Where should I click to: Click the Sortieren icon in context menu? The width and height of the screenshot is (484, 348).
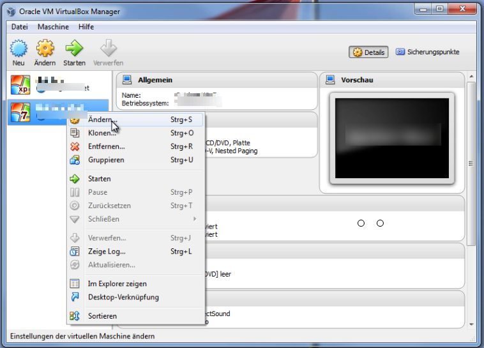tap(75, 315)
